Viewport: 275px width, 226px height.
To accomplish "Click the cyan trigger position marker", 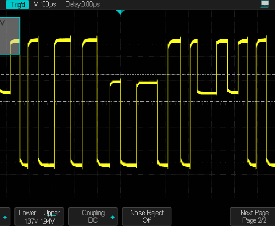I will (120, 12).
